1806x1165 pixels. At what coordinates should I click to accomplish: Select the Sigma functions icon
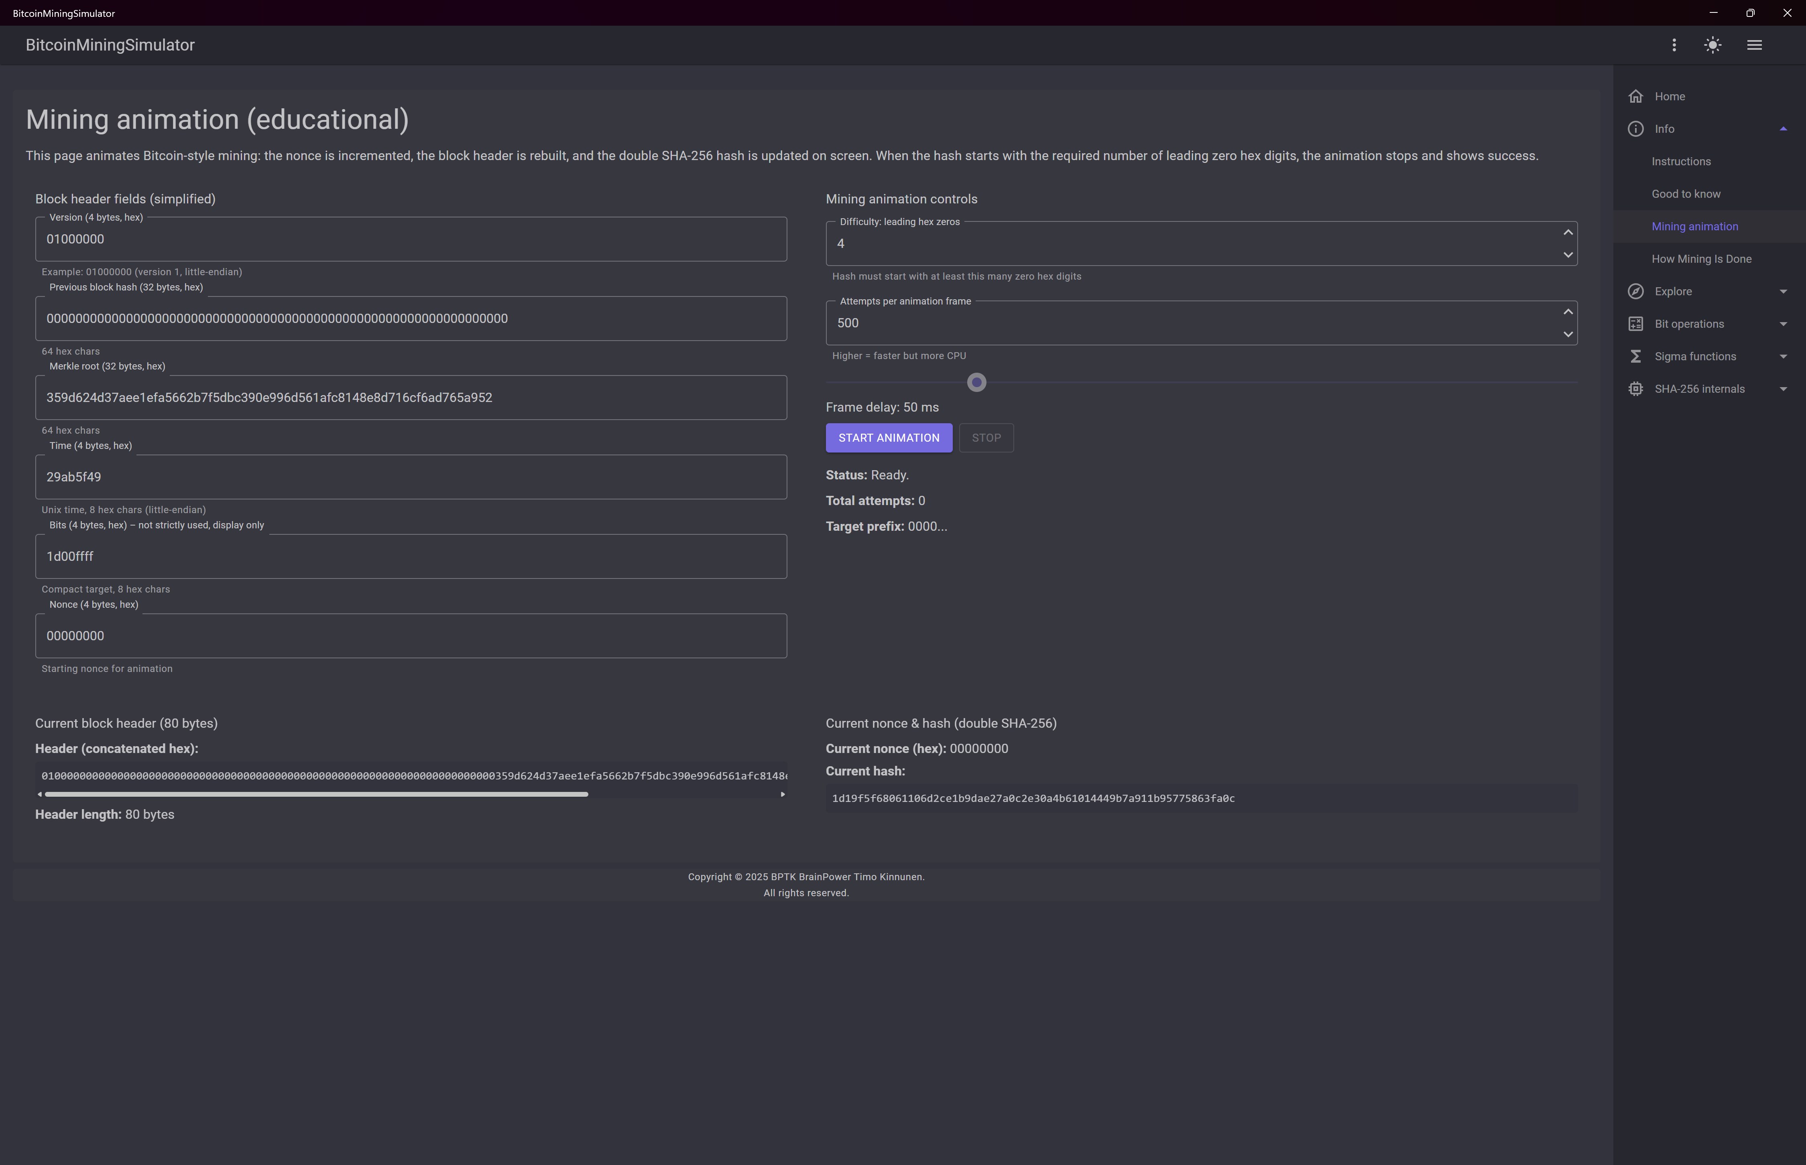(1635, 355)
